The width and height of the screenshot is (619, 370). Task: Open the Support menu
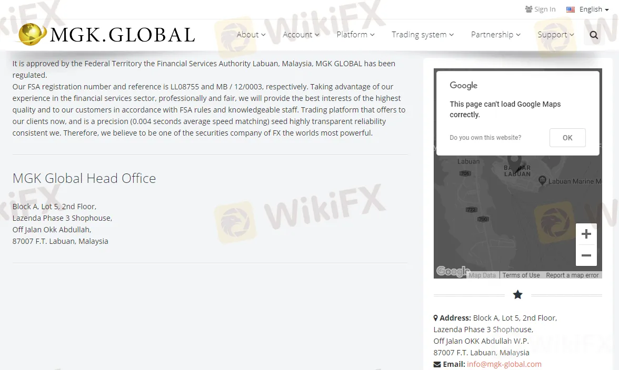555,35
